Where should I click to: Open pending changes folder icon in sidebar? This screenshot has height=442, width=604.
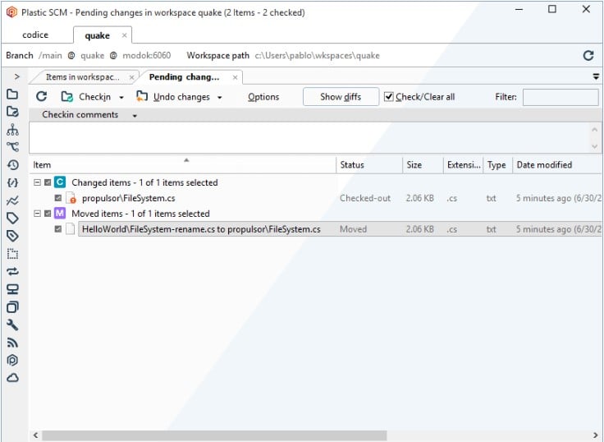(x=12, y=112)
